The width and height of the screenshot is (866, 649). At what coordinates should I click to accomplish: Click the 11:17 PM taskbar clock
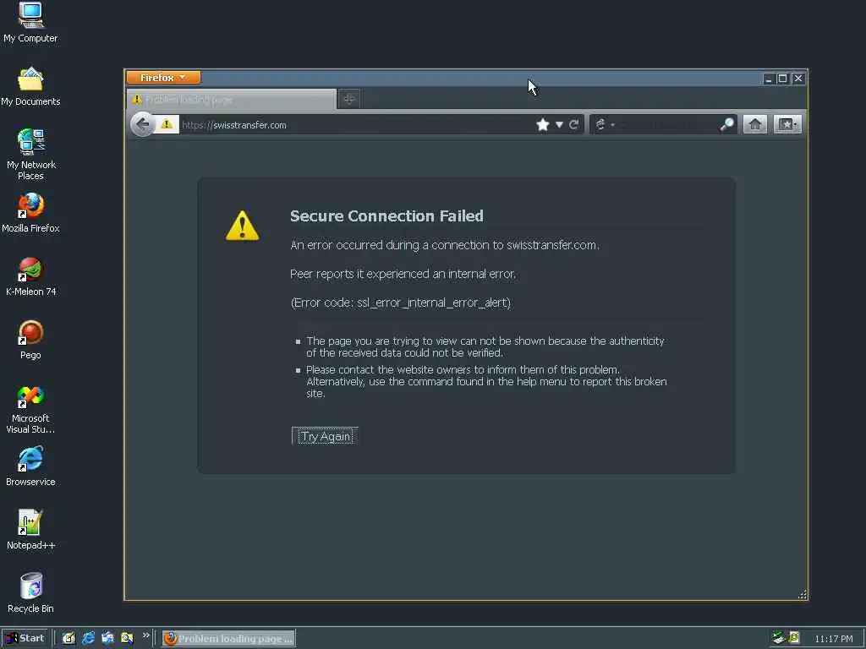(833, 639)
